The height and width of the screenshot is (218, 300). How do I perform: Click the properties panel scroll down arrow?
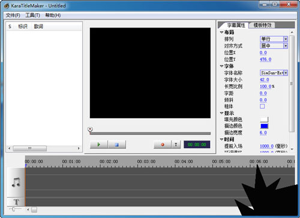click(x=292, y=149)
